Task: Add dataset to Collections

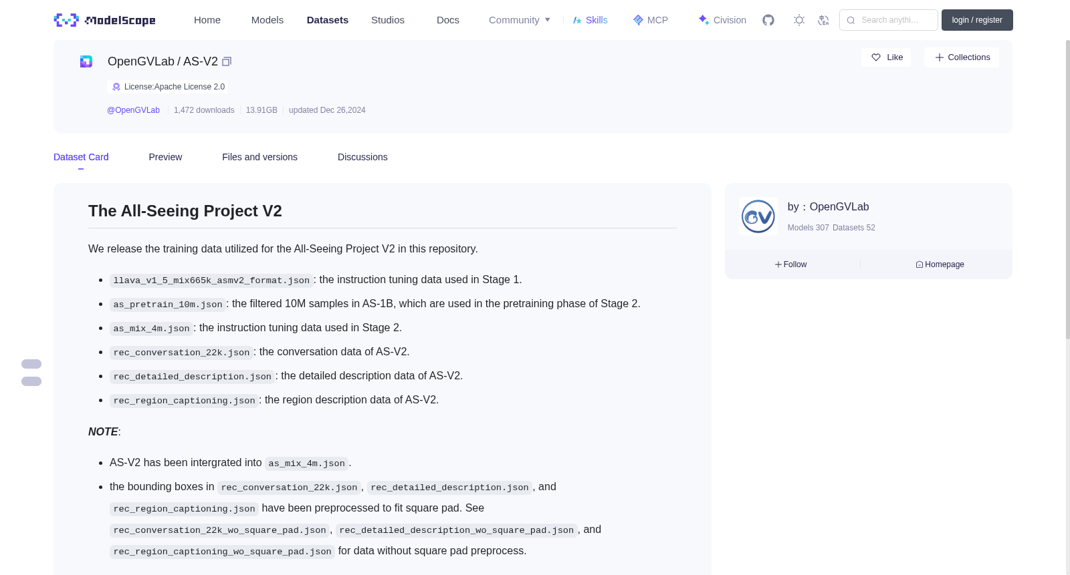Action: point(962,57)
